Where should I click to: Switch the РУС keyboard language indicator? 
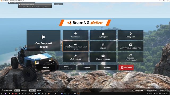(x=160, y=94)
